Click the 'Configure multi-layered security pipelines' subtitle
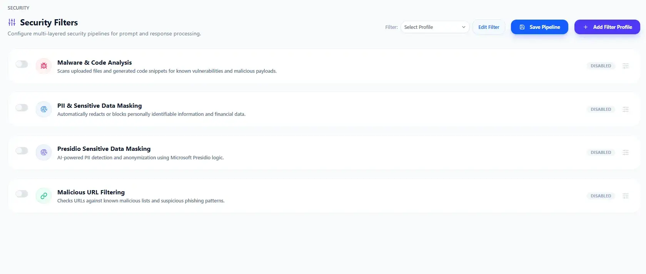646x274 pixels. coord(104,34)
